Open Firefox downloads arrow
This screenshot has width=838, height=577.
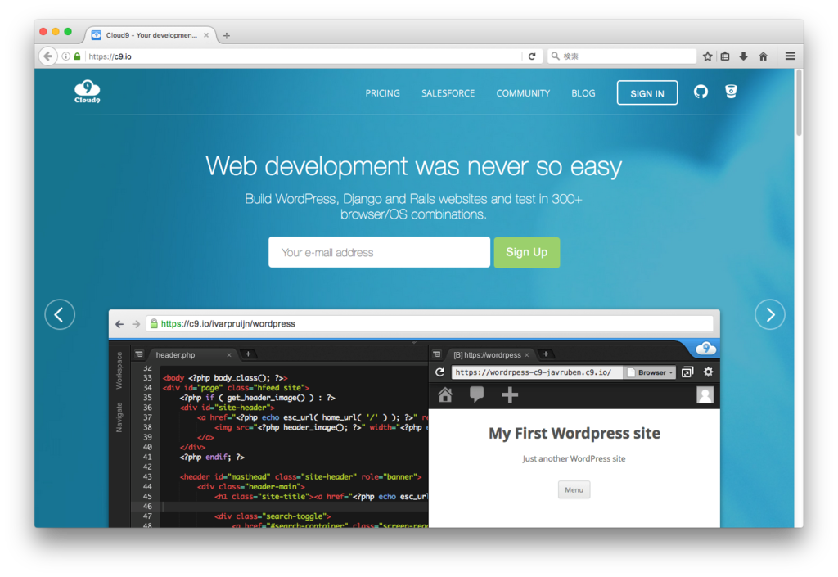[743, 56]
